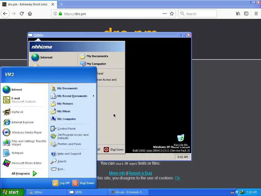Screen dimensions: 261x196
Task: Click the green padlock icon
Action: 60,14
